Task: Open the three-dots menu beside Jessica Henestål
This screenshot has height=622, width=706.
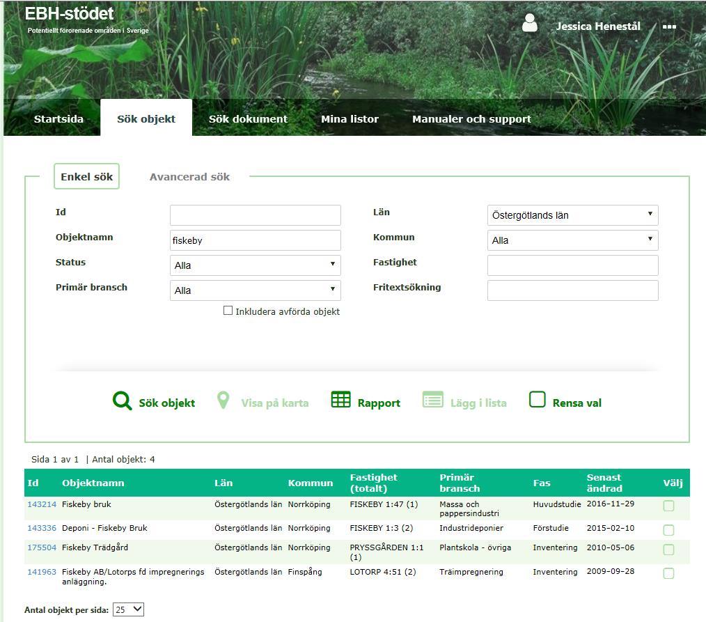Action: [x=669, y=26]
